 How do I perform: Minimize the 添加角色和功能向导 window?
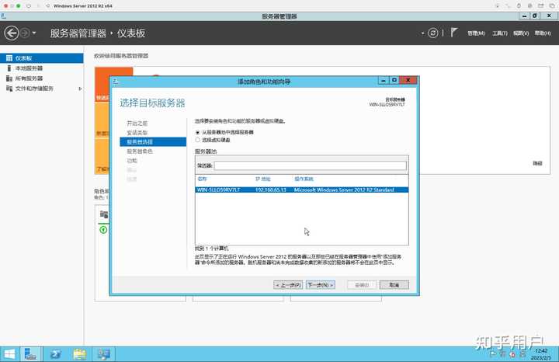click(x=384, y=81)
